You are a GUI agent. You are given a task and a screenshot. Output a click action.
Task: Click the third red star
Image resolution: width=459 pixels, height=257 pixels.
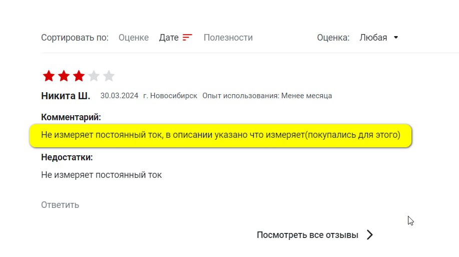pos(79,76)
